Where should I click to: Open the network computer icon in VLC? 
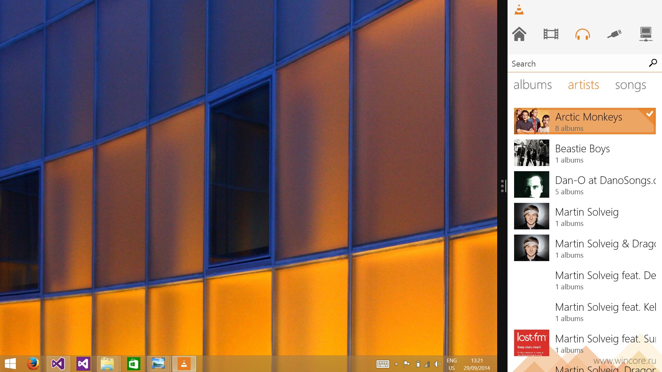(x=645, y=34)
